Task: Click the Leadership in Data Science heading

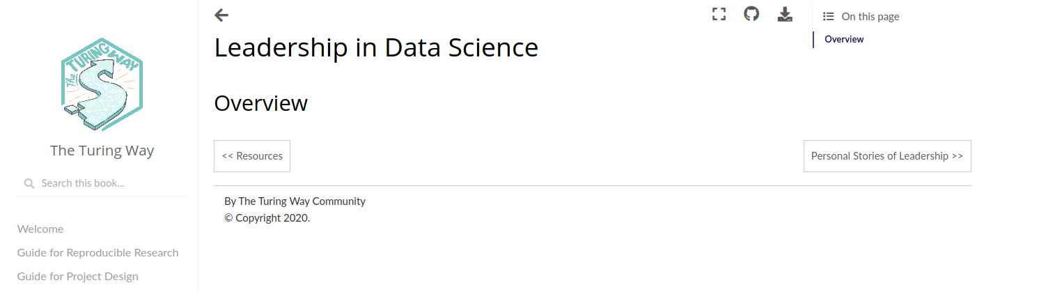Action: pyautogui.click(x=376, y=47)
